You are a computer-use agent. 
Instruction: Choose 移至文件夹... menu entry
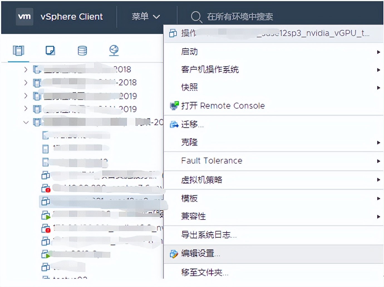click(273, 272)
